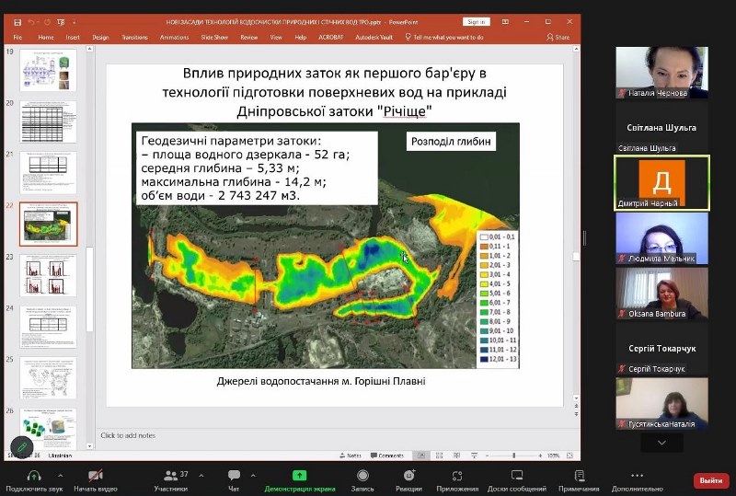
Task: Open the Zoom chat panel
Action: (233, 476)
